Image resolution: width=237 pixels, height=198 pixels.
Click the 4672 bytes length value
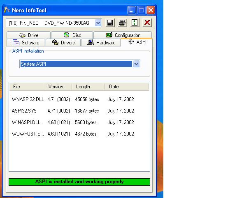[x=86, y=134]
